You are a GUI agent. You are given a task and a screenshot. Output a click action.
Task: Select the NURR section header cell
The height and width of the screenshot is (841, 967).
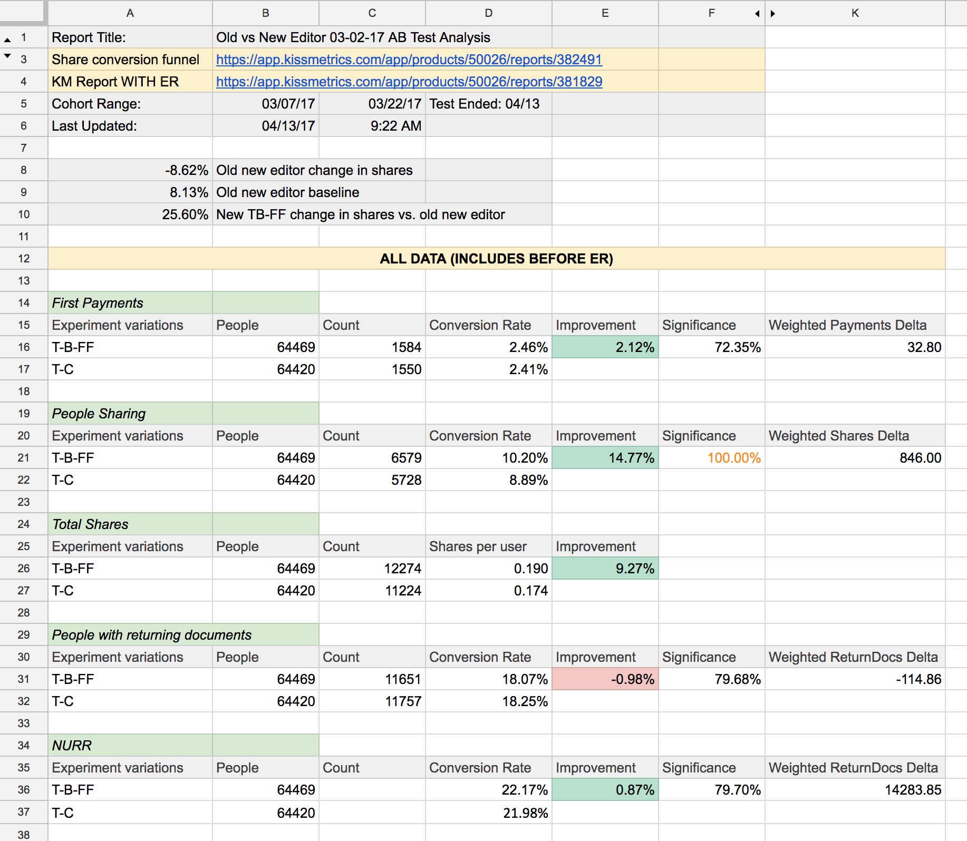click(130, 745)
